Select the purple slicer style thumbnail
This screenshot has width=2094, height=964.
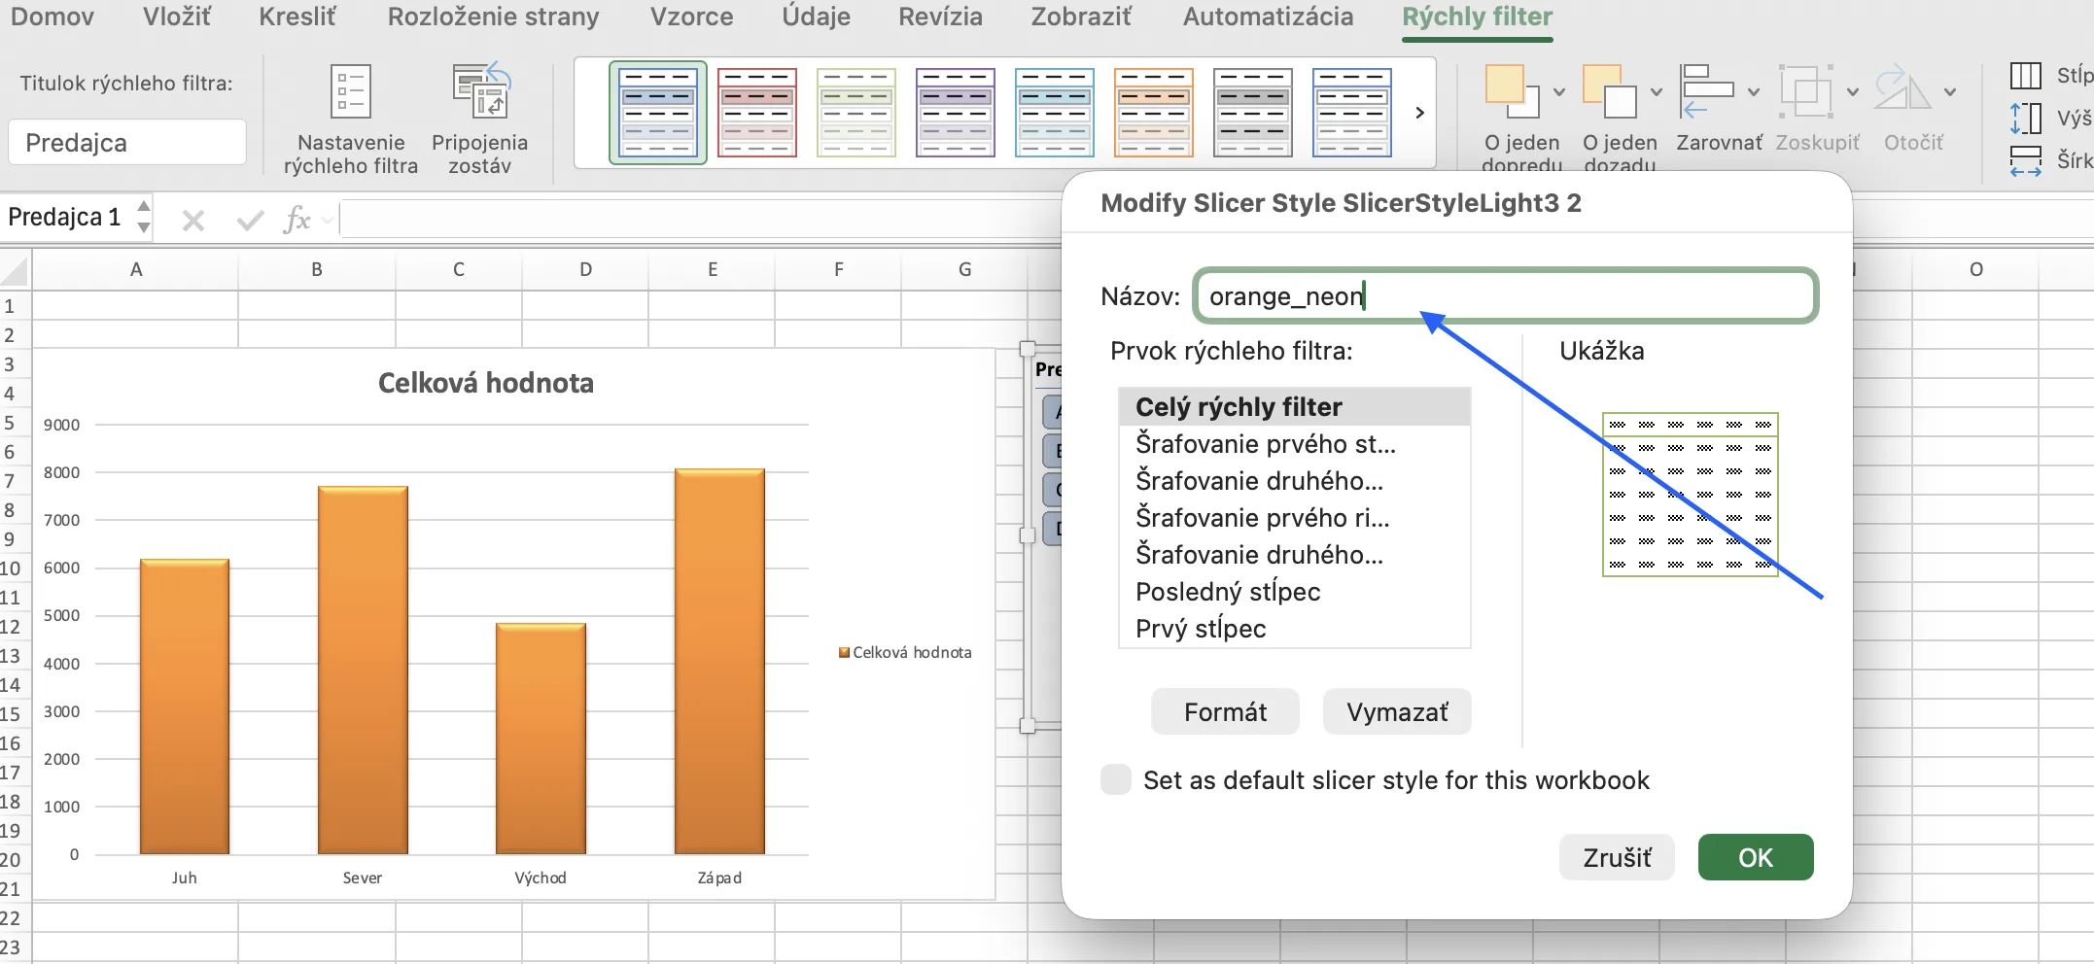click(956, 113)
